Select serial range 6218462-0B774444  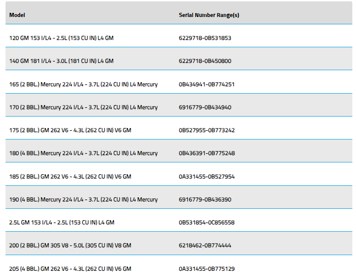205,245
